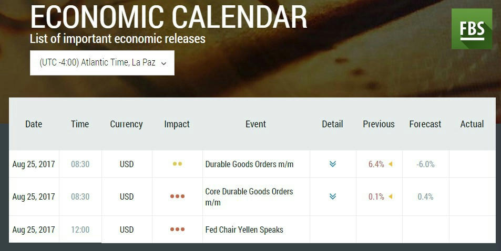The height and width of the screenshot is (251, 501).
Task: Click the Forecast column header
Action: (x=425, y=124)
